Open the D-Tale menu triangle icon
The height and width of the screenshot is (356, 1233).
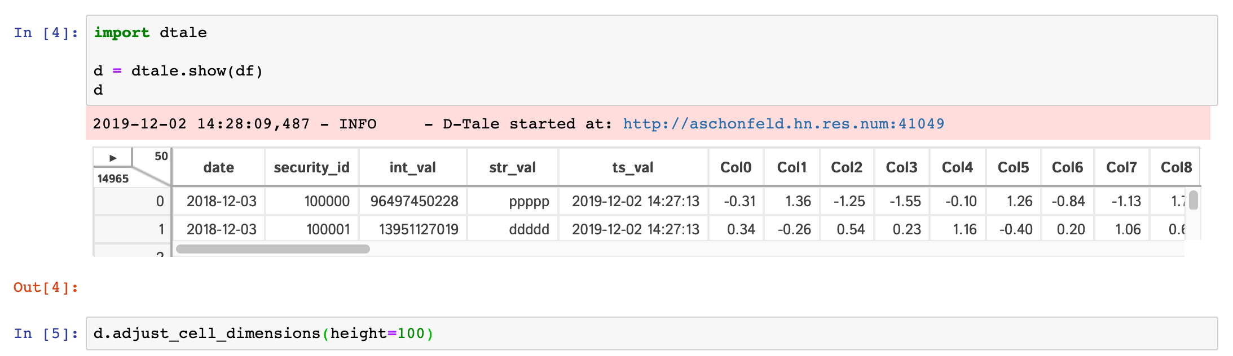pos(113,158)
